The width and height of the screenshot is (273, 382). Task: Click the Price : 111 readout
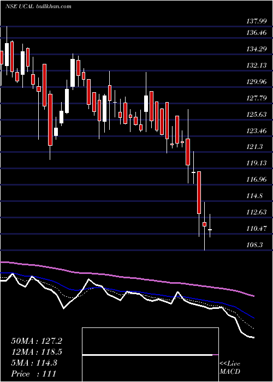point(34,373)
